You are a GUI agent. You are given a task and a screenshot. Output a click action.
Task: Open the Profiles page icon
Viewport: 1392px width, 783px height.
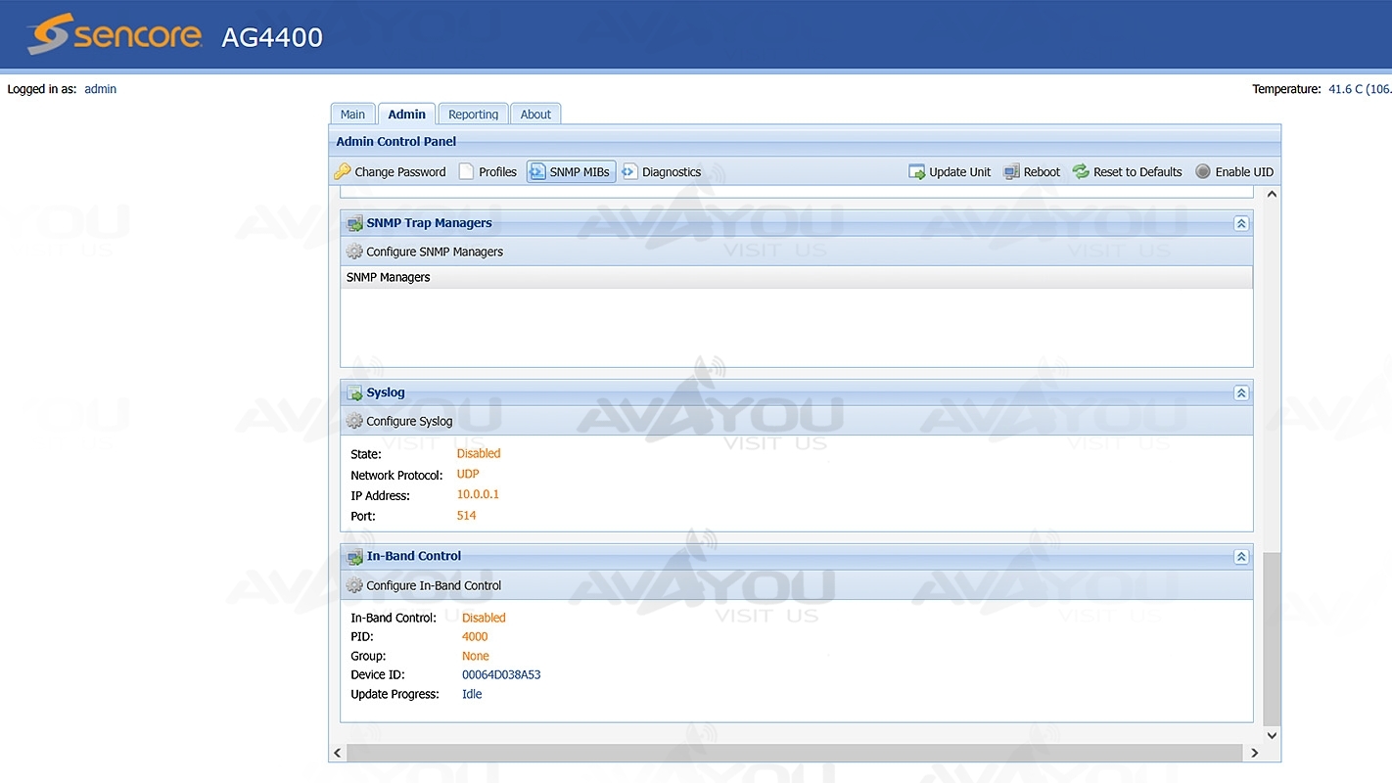[467, 172]
